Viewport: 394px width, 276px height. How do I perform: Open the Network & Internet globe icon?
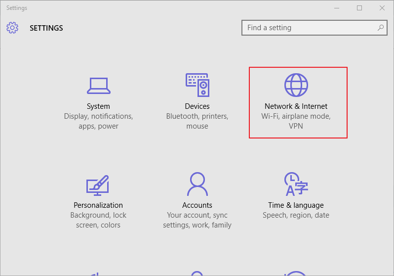(x=296, y=85)
